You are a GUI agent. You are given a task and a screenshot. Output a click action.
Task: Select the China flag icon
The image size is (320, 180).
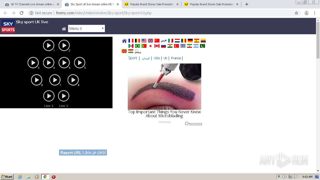tap(157, 40)
